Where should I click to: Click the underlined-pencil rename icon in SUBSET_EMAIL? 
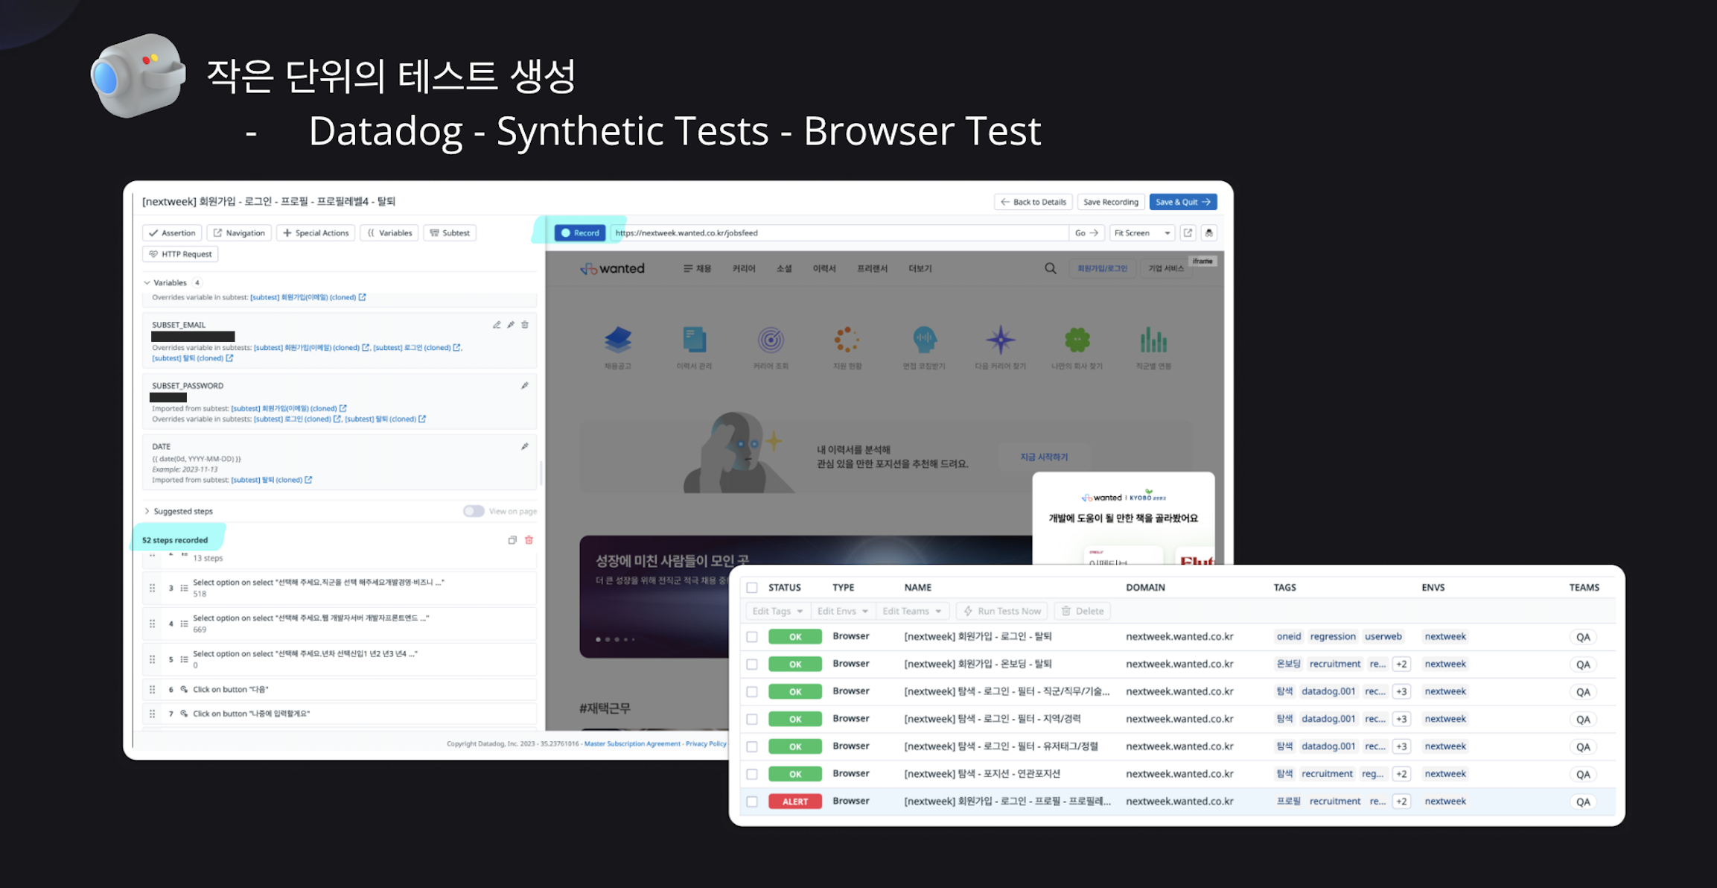497,325
